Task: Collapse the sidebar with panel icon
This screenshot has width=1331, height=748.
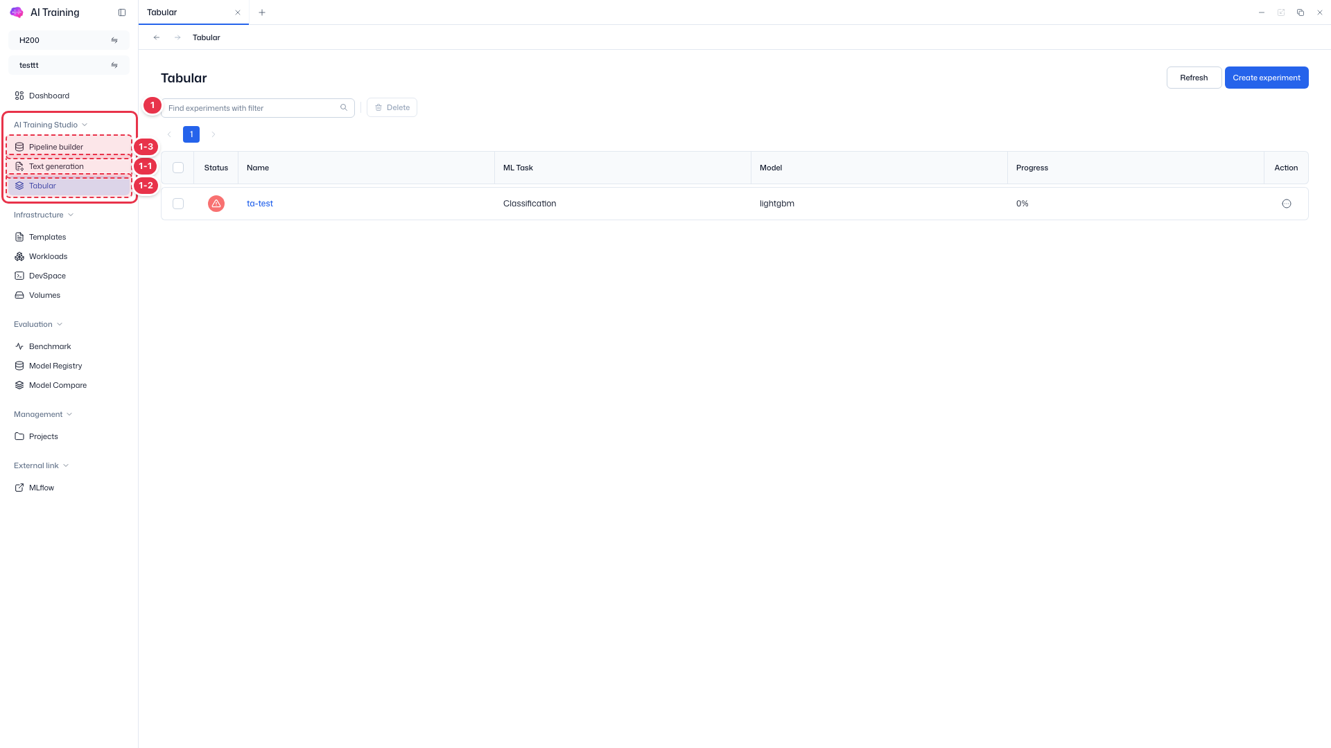Action: (x=122, y=12)
